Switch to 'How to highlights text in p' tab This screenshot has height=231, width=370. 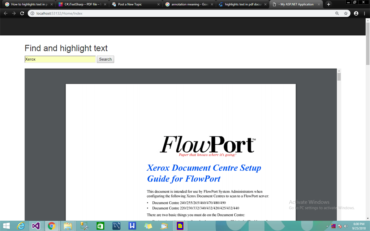point(29,4)
